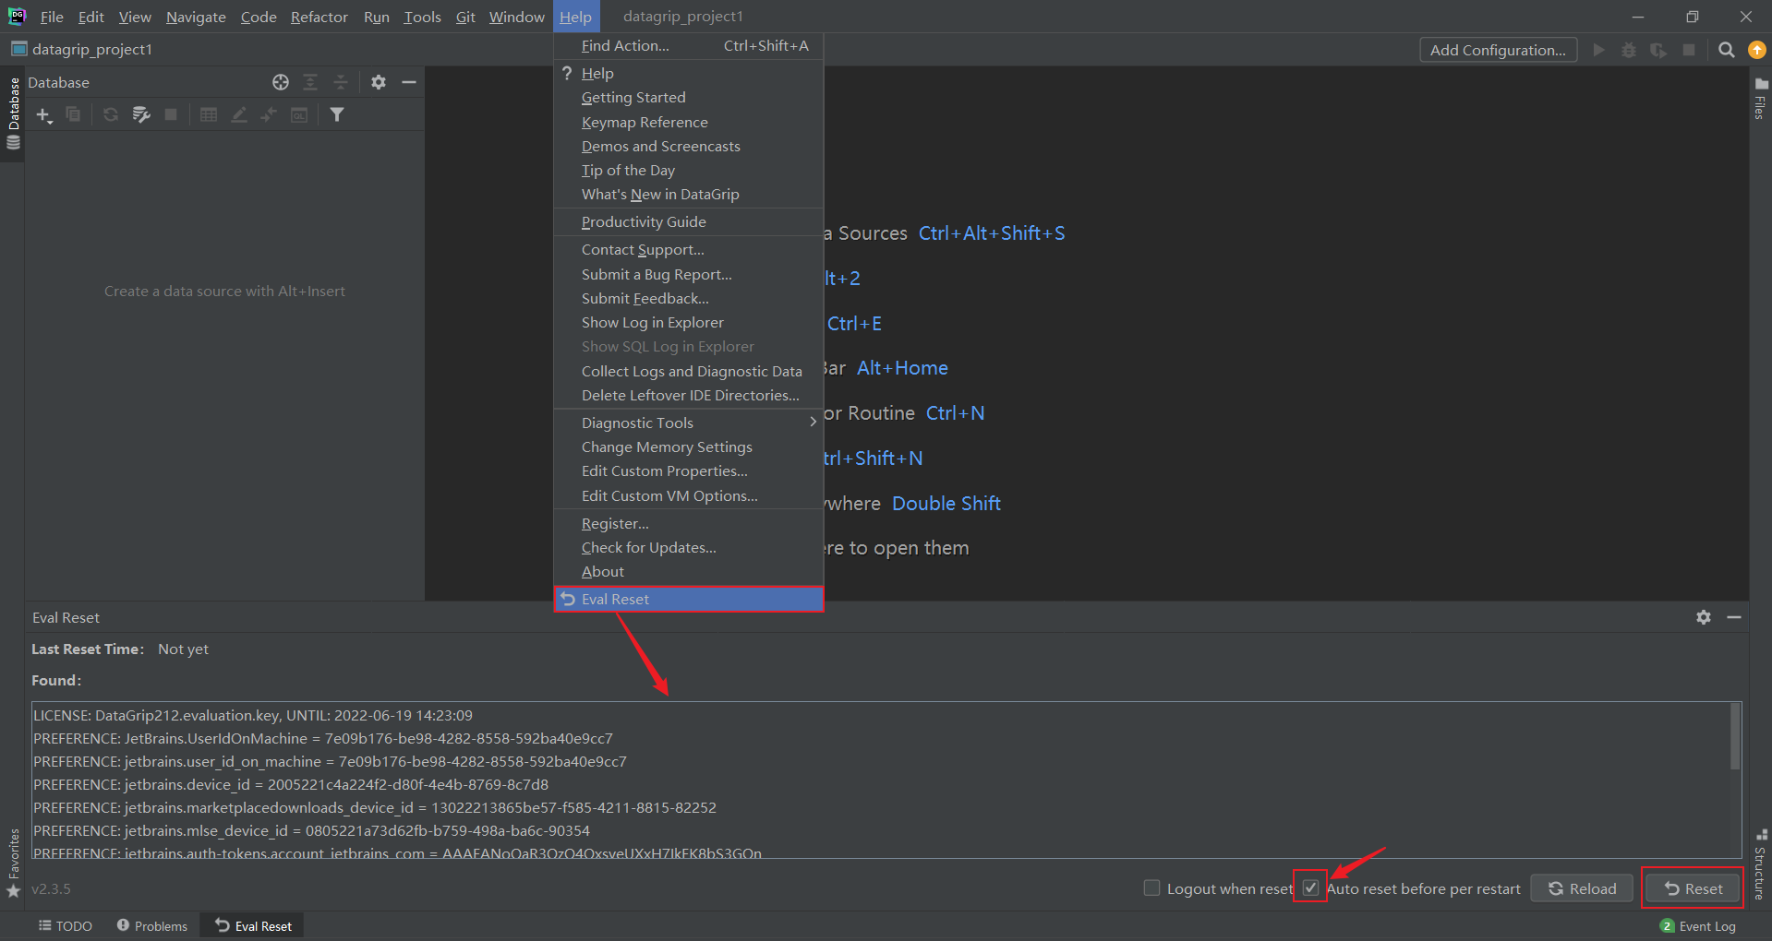Disable Auto reset before per restart
The width and height of the screenshot is (1772, 941).
point(1310,887)
